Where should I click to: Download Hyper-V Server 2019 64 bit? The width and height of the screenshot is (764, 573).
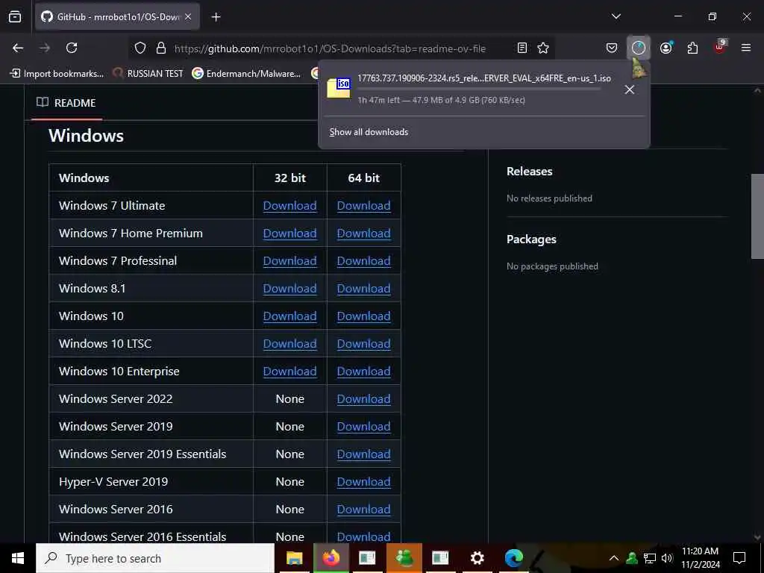pos(363,482)
